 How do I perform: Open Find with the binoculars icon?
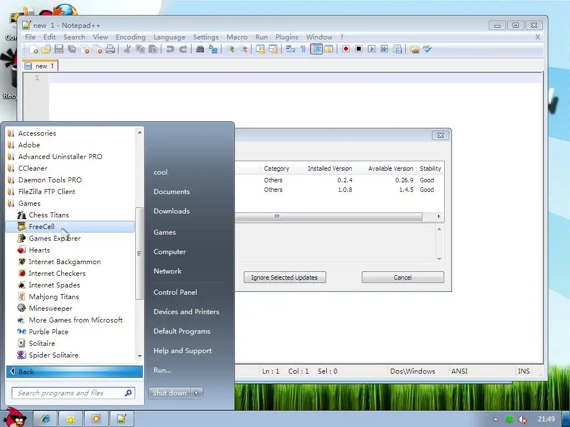click(x=200, y=49)
